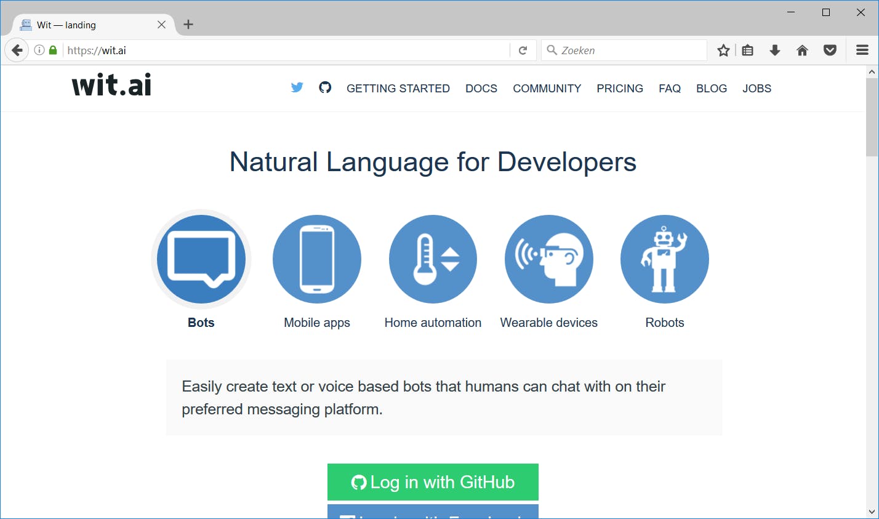Select the Mobile apps phone icon

tap(317, 259)
